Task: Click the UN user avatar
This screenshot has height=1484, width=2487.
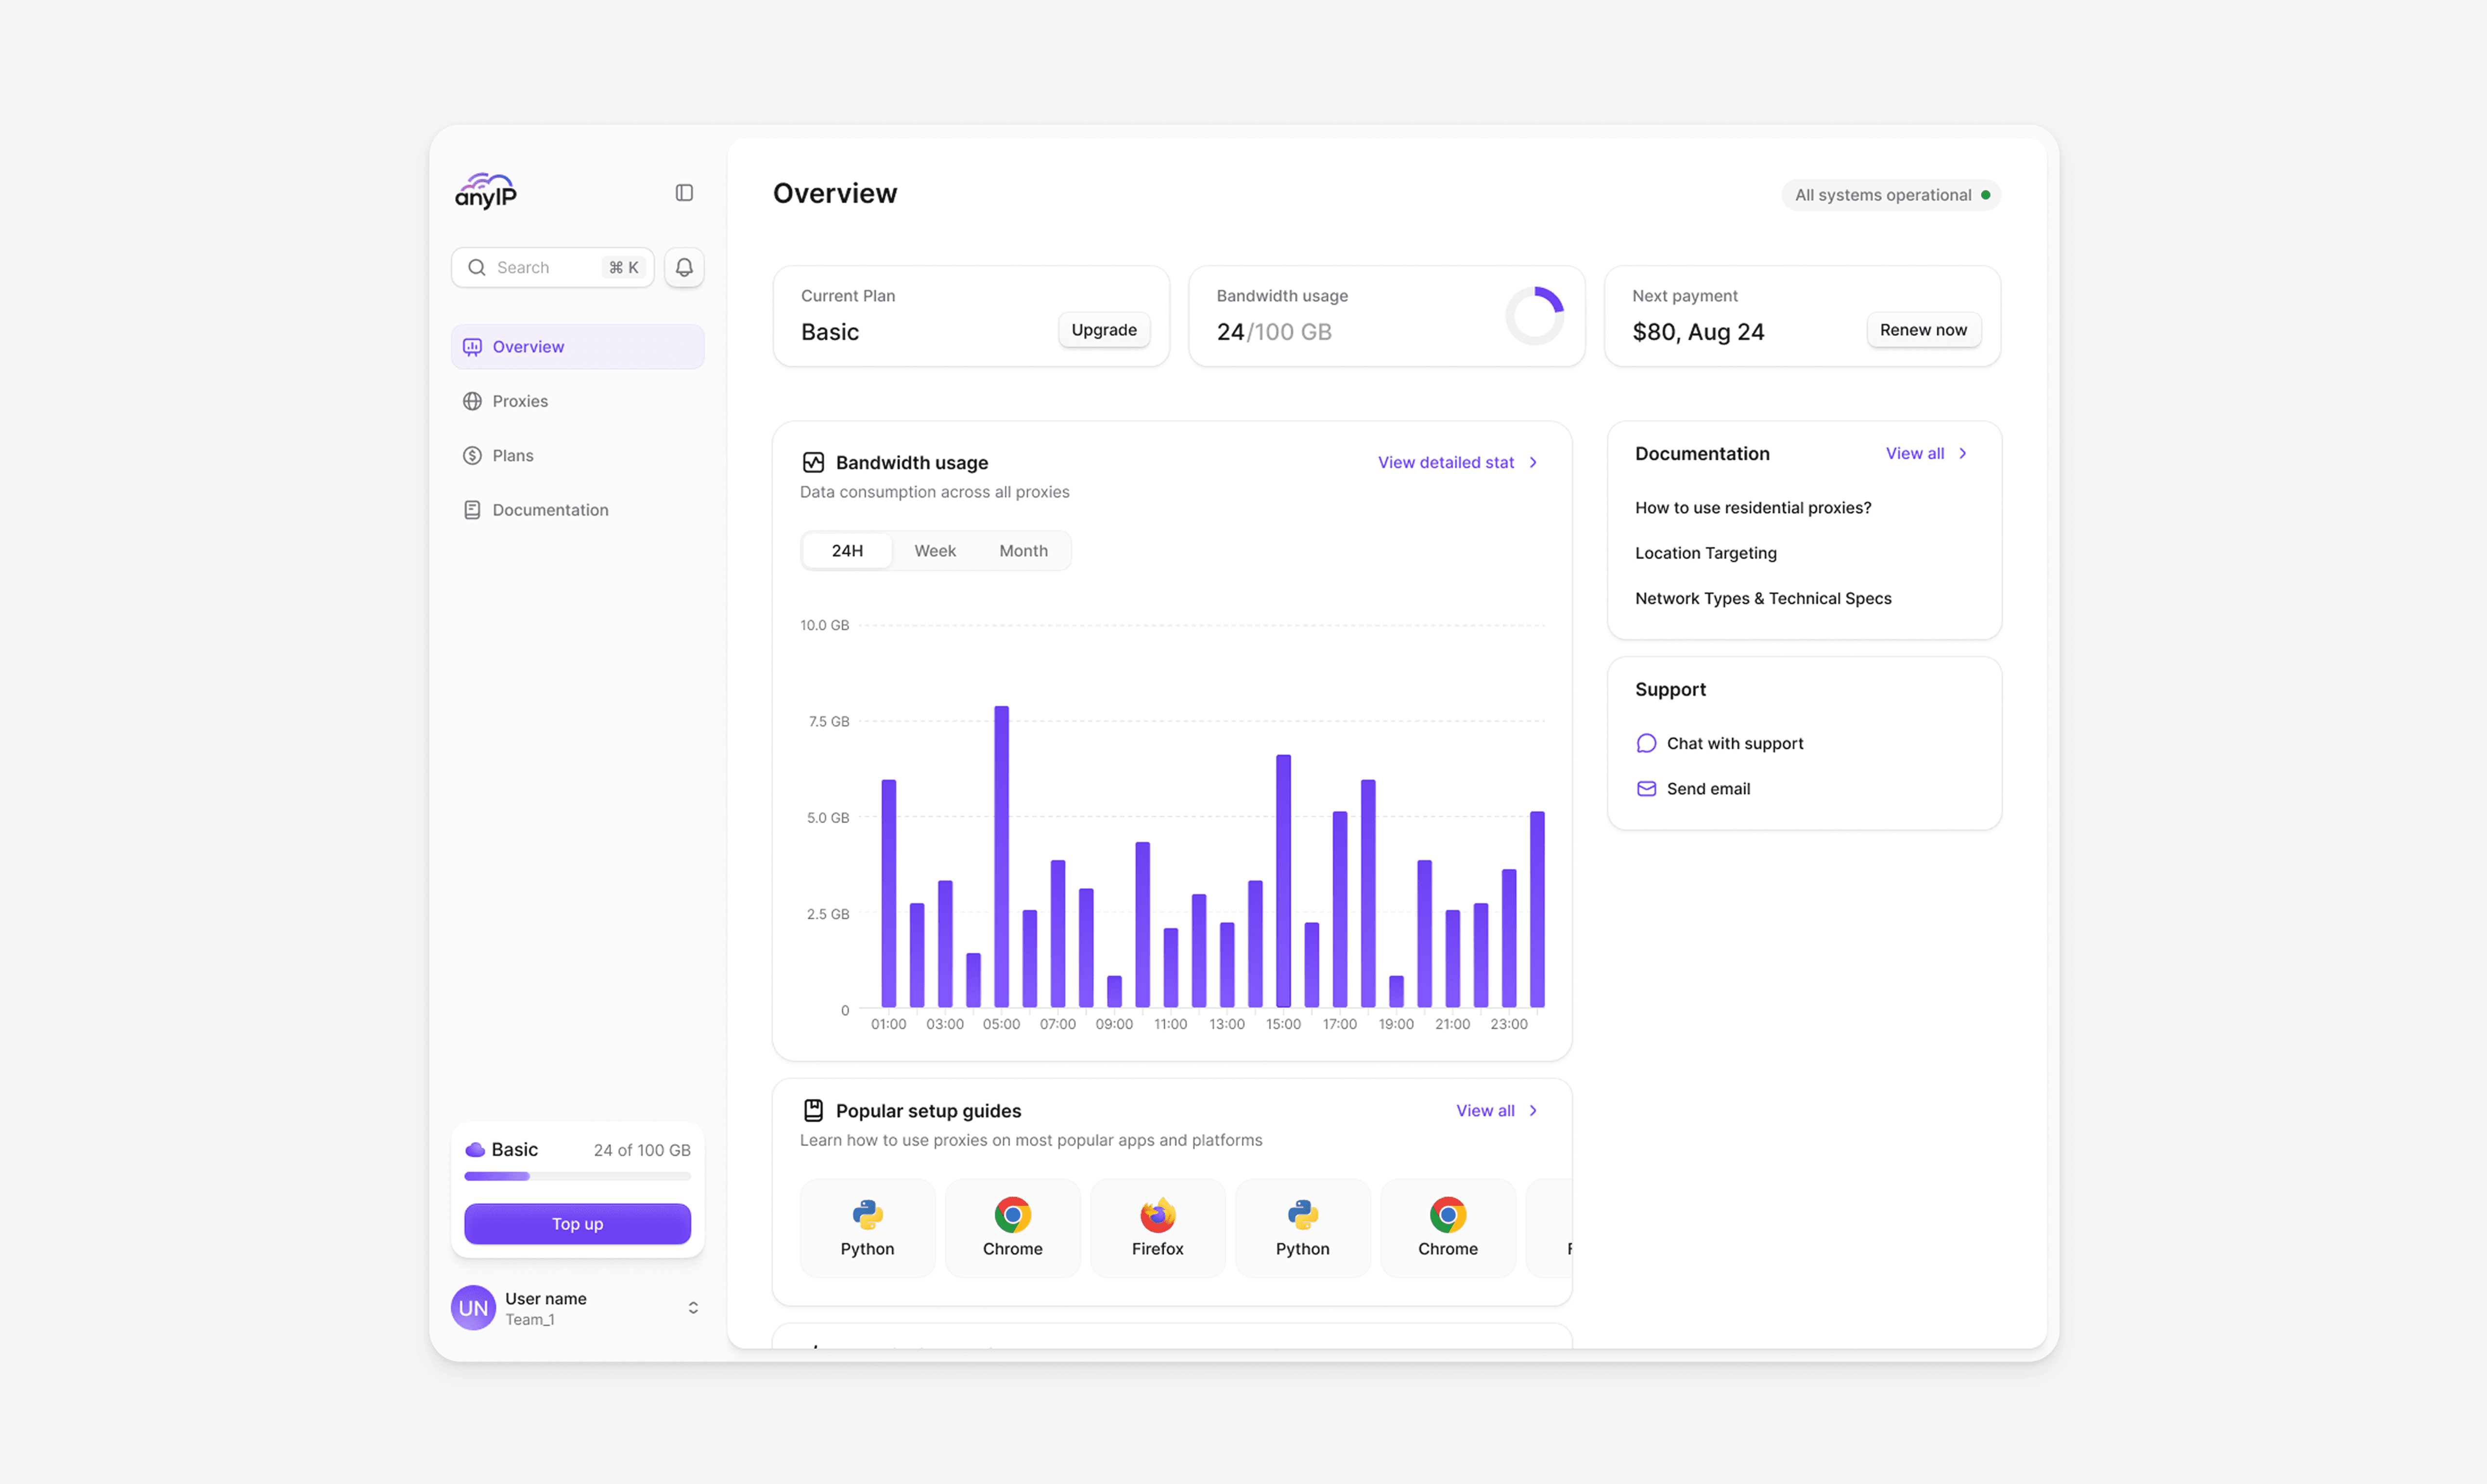Action: tap(473, 1307)
